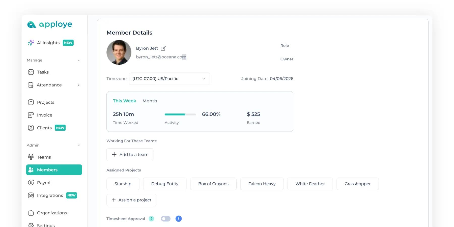Click plus icon in Add to a team

(x=114, y=154)
